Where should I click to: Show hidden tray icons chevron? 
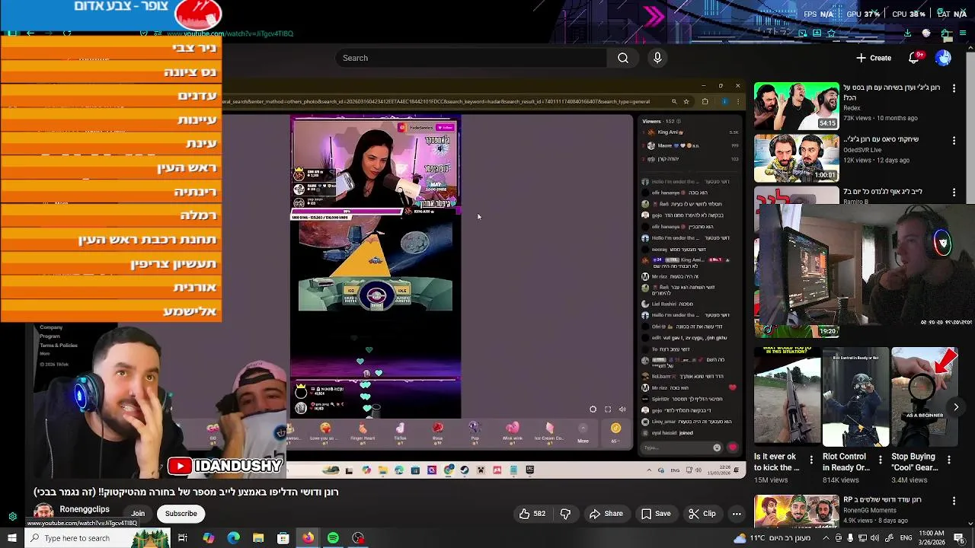pyautogui.click(x=826, y=538)
